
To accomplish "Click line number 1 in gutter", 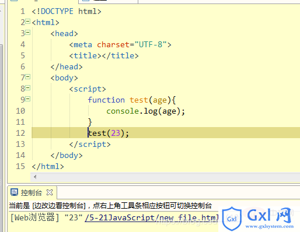I will [x=23, y=12].
